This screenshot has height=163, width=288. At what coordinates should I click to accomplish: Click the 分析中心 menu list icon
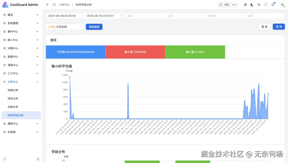(5, 82)
